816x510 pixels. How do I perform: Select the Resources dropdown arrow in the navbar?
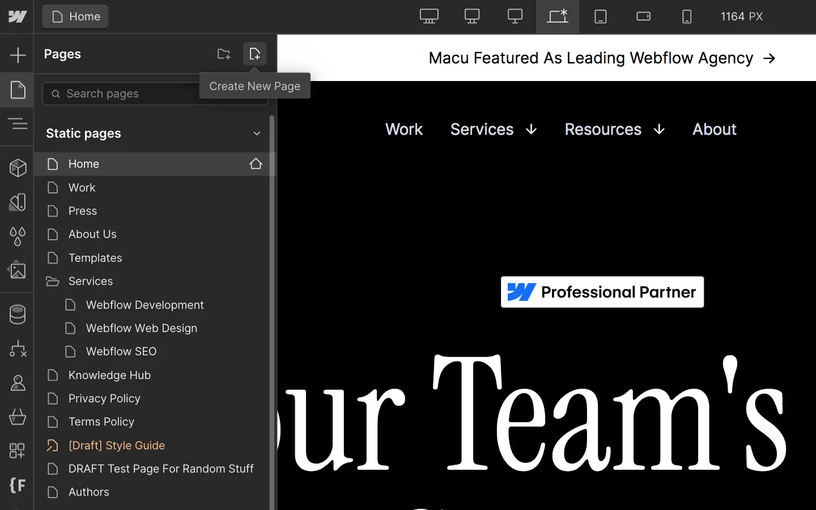659,129
